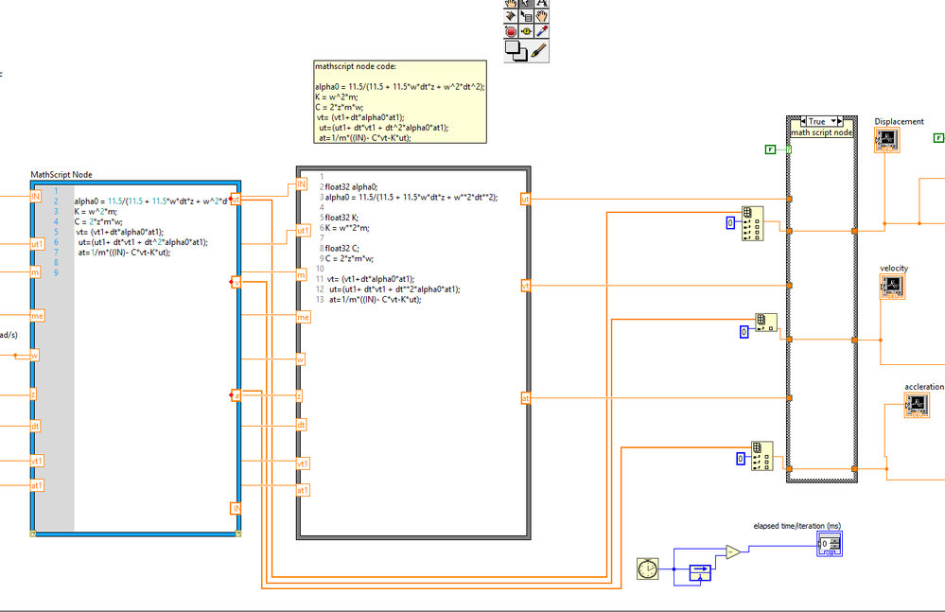
Task: Click the green case selector question-mark terminal
Action: [x=789, y=149]
